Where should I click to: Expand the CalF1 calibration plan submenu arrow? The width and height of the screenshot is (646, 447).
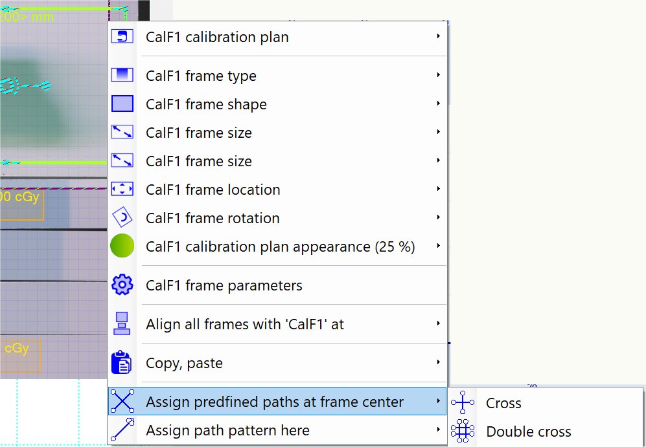click(x=439, y=36)
